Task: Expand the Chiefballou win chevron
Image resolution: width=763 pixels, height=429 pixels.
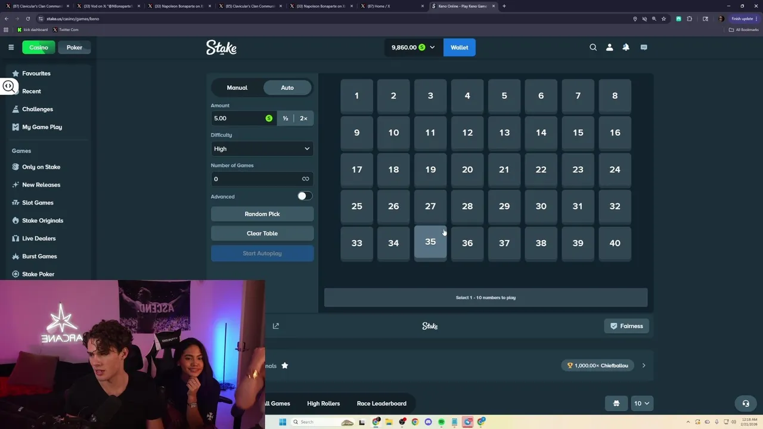Action: pyautogui.click(x=644, y=365)
